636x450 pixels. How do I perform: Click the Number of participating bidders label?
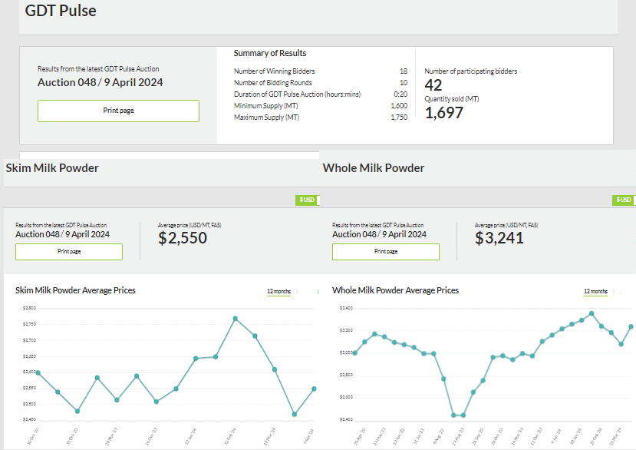(471, 71)
